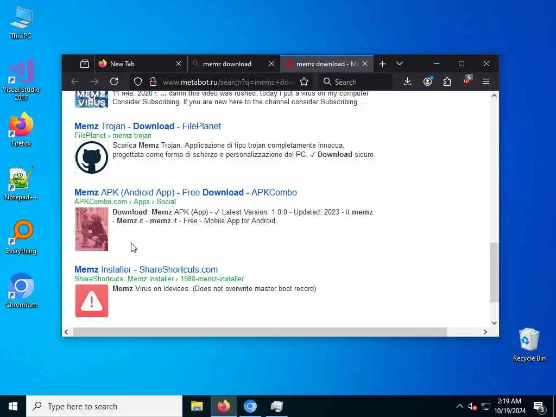The height and width of the screenshot is (417, 556).
Task: Click the horizontal scrollbar left arrow
Action: (x=66, y=332)
